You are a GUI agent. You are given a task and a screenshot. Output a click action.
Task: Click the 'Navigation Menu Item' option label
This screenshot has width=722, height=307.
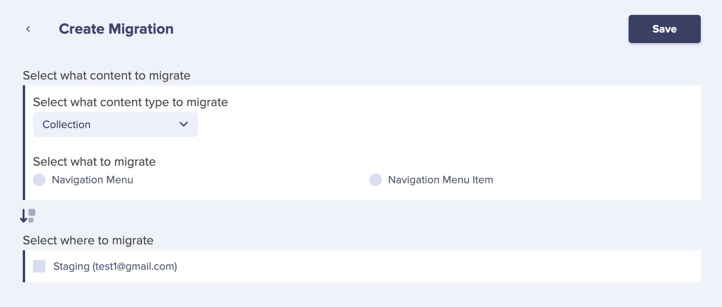(441, 180)
